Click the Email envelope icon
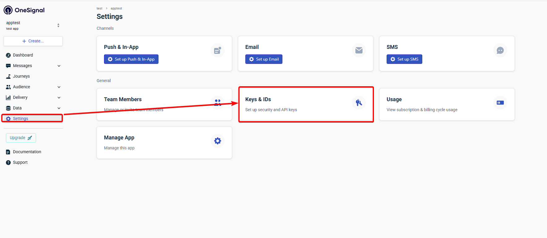Screen dimensions: 547x238 pyautogui.click(x=359, y=50)
